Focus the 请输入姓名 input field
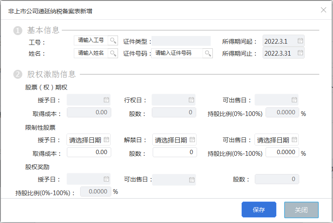The image size is (333, 223). coord(91,53)
